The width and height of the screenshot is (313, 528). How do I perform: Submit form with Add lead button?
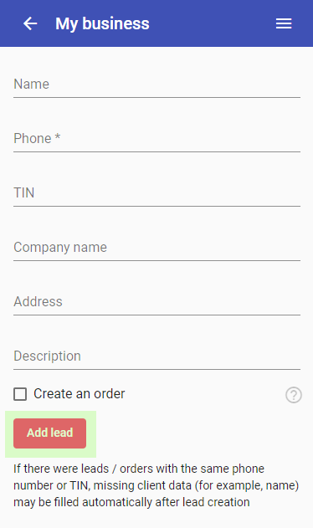coord(50,433)
